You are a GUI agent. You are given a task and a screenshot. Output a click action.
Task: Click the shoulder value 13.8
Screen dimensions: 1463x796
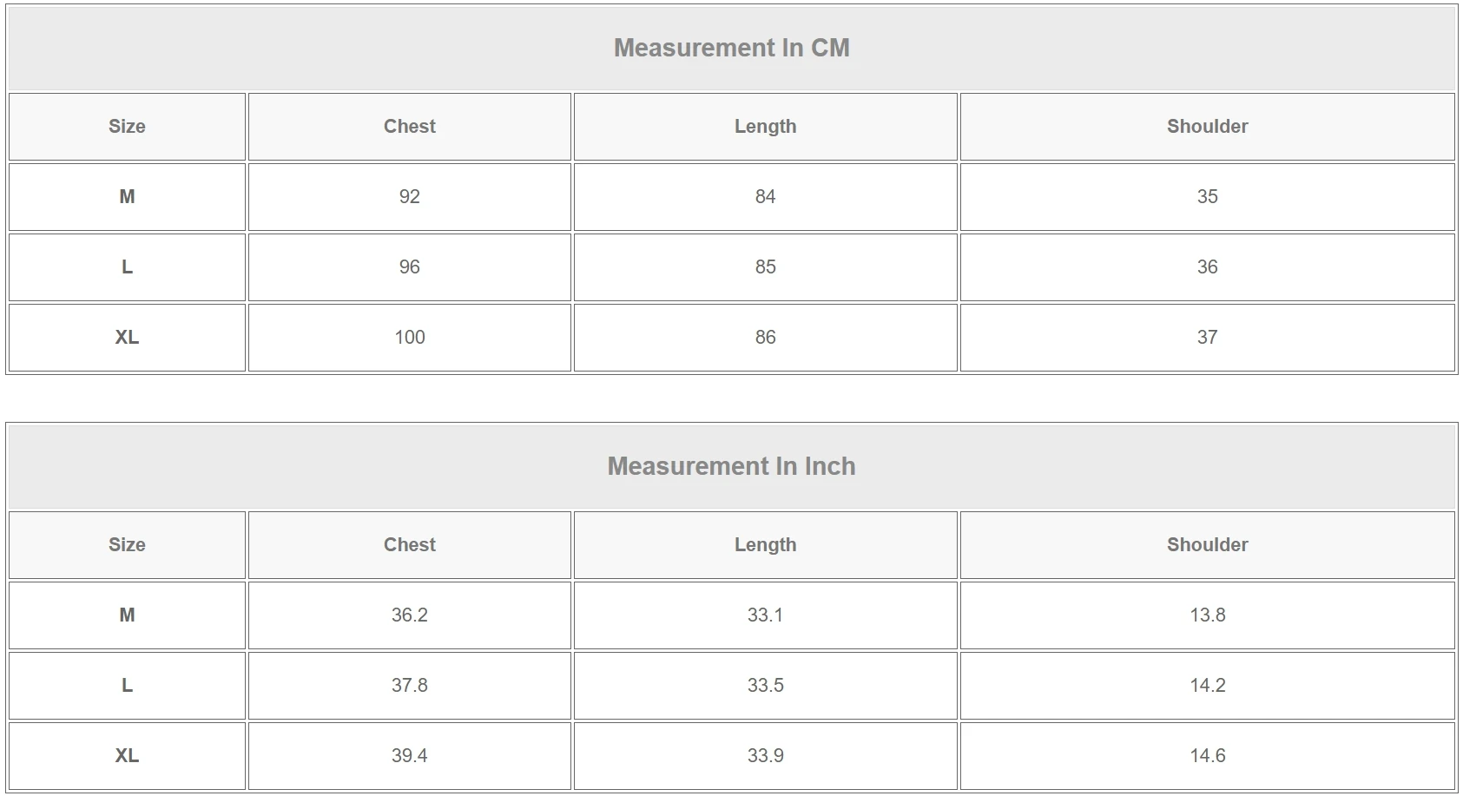(1207, 615)
